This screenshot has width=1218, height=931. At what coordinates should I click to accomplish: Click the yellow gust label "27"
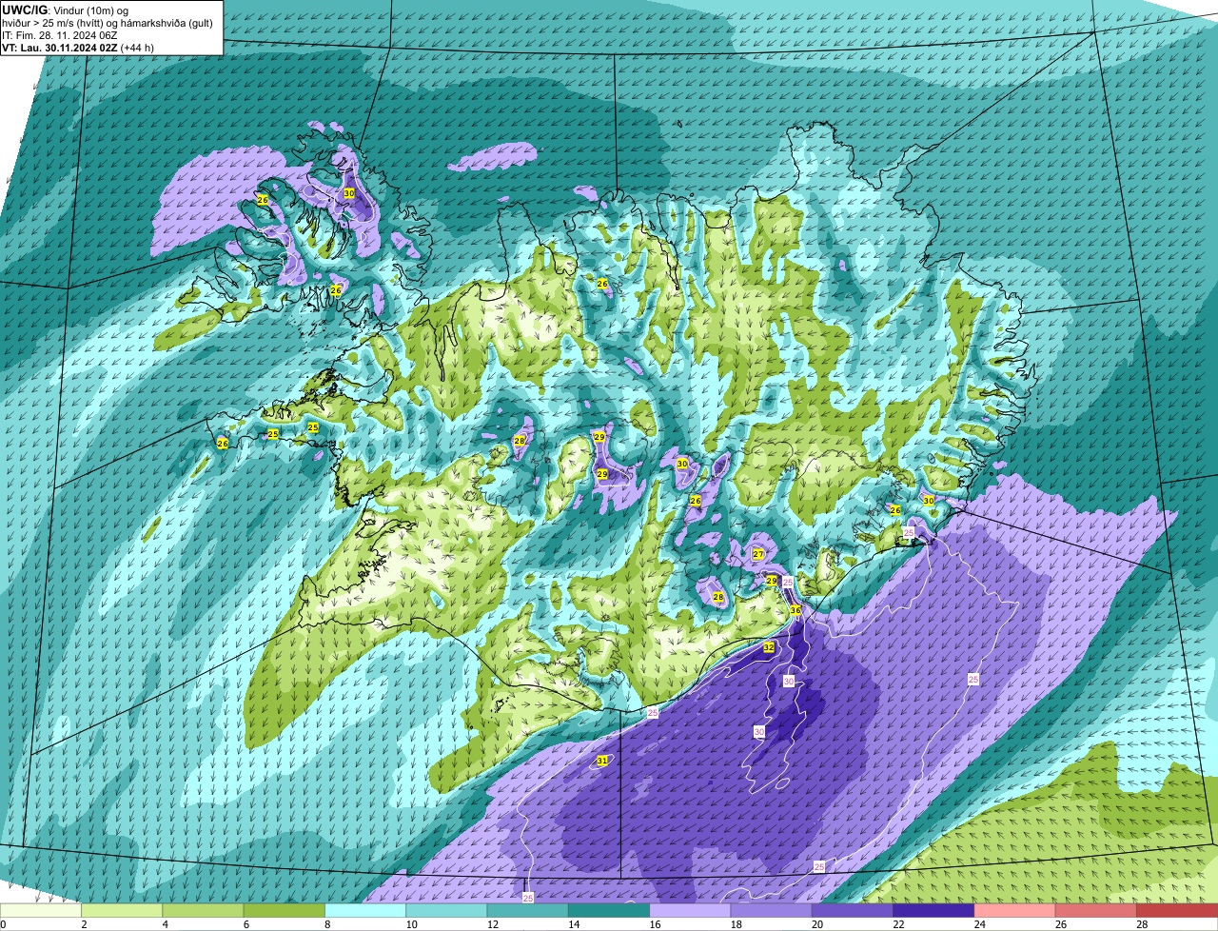pos(758,554)
